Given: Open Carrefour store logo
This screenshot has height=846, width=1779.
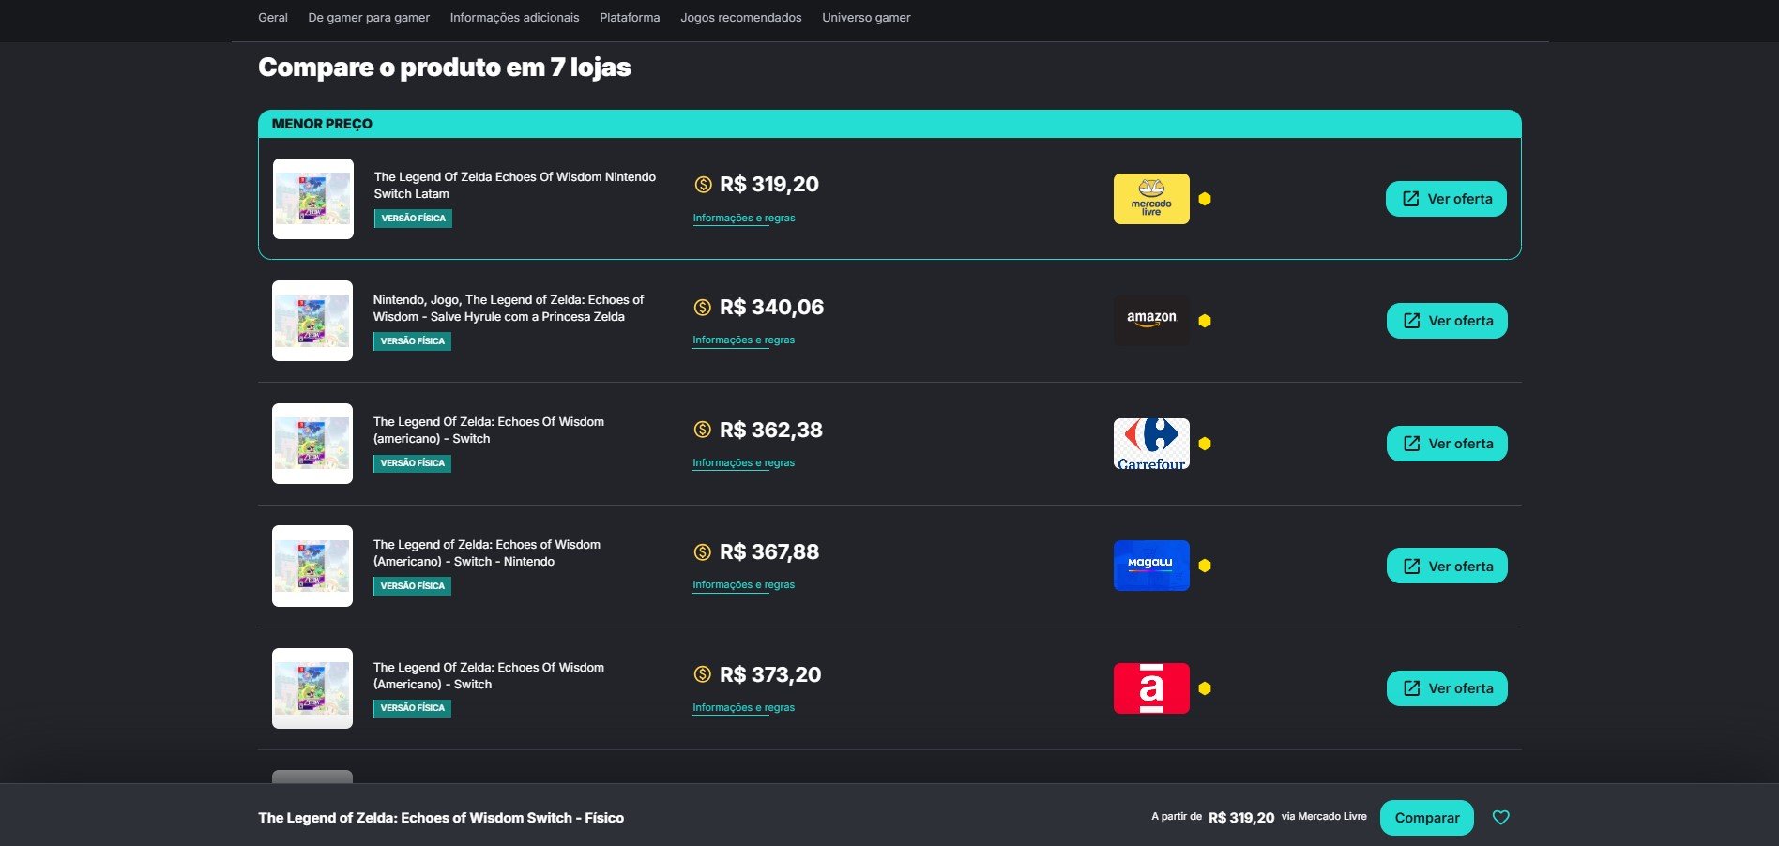Looking at the screenshot, I should coord(1151,444).
